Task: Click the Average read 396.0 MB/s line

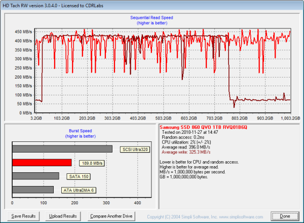Action: 185,146
